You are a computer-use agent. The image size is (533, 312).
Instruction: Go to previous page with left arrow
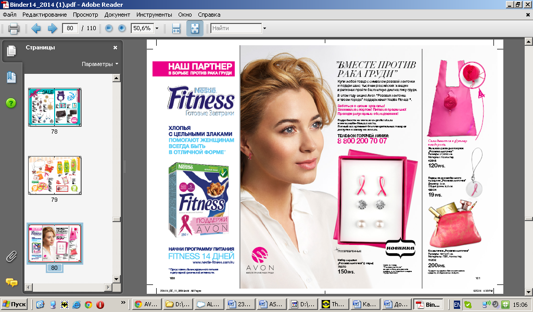pyautogui.click(x=36, y=28)
